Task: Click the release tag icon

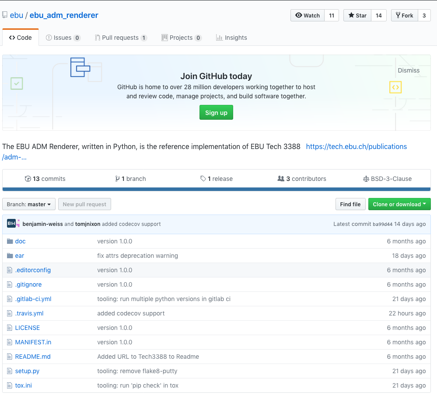Action: 203,179
